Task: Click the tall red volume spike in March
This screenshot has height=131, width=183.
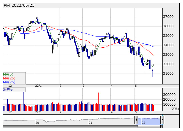Action: coord(99,101)
